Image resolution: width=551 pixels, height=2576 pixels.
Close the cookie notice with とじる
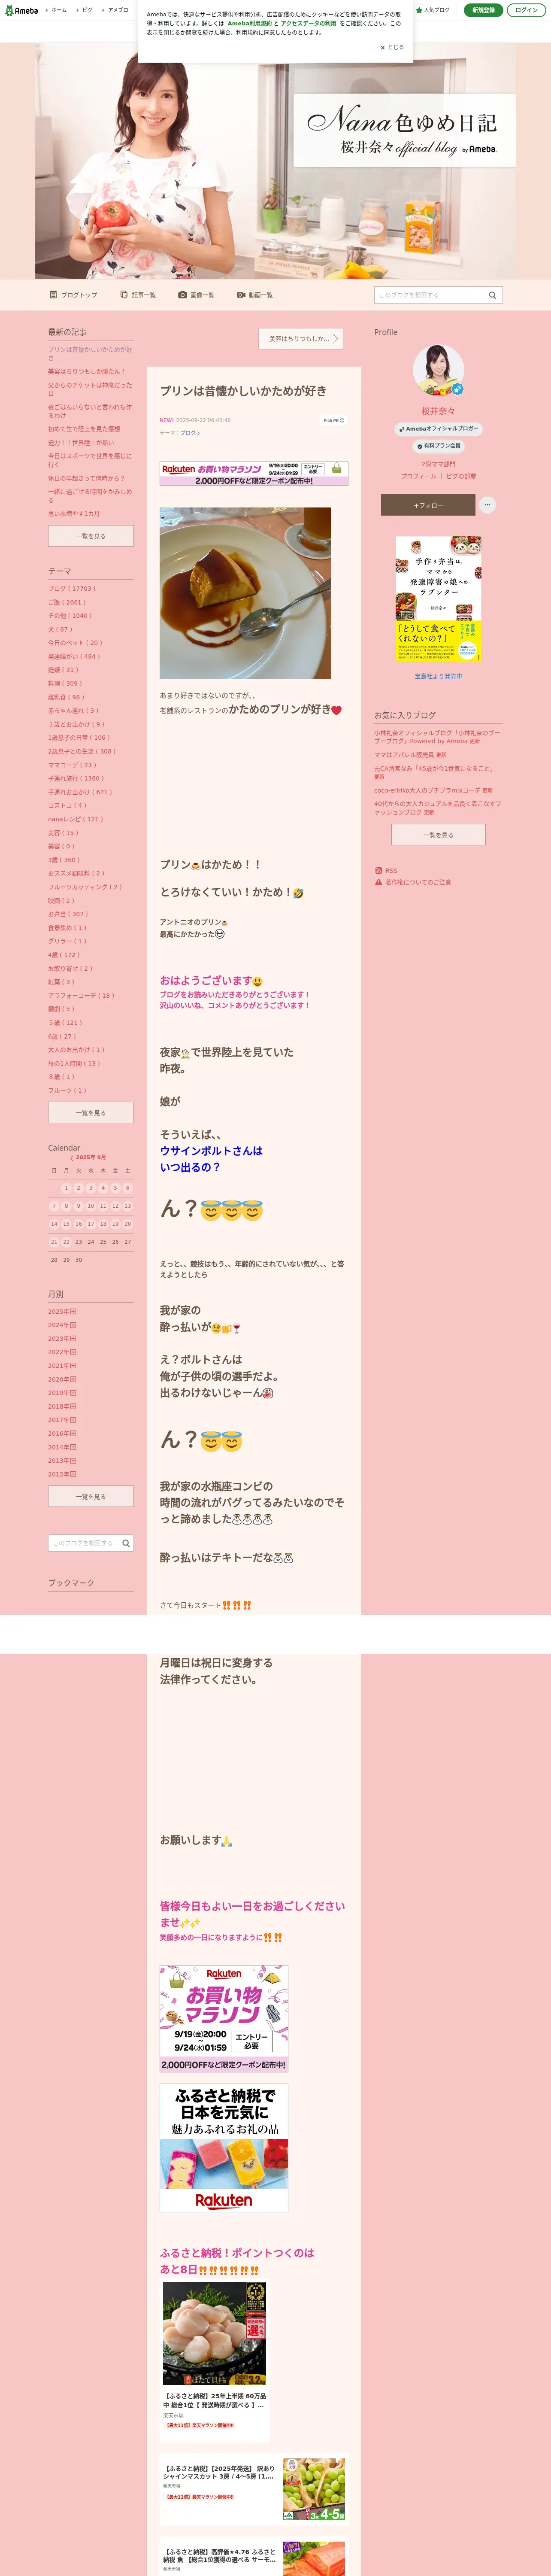(x=392, y=47)
